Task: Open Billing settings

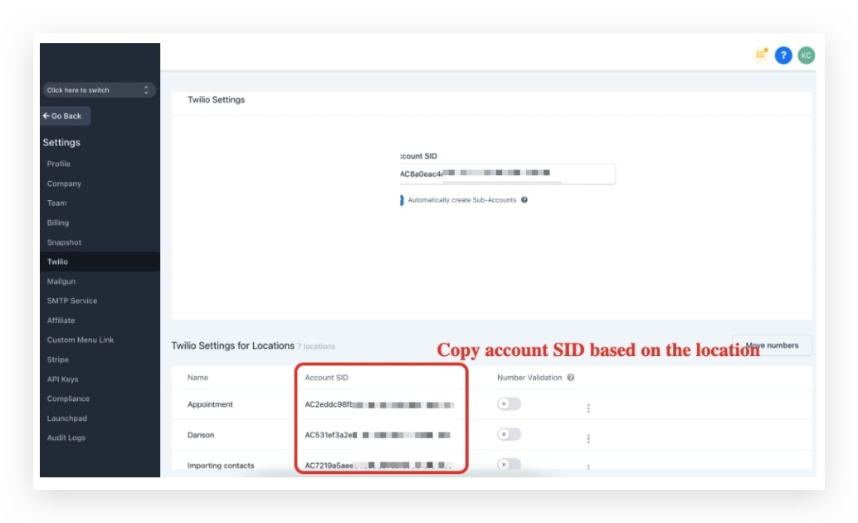Action: [x=58, y=222]
